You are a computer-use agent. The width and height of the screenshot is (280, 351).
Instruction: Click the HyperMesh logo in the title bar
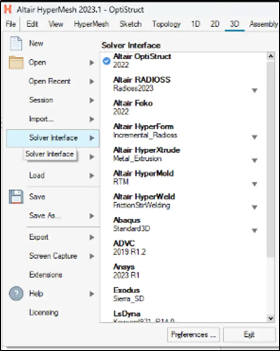[8, 10]
